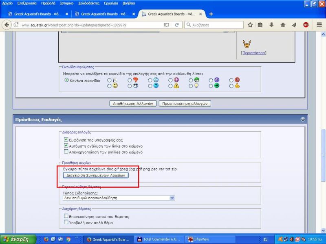Open the Firefox hamburger menu

point(318,25)
